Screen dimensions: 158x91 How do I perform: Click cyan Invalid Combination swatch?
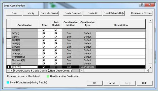click(x=8, y=82)
